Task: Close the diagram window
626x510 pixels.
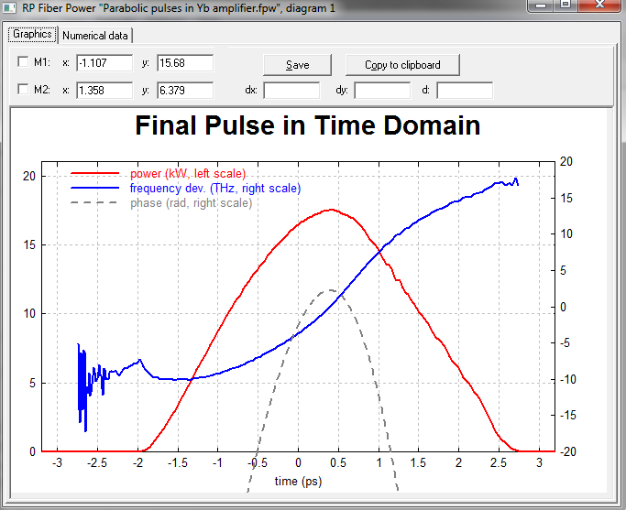Action: pos(599,6)
